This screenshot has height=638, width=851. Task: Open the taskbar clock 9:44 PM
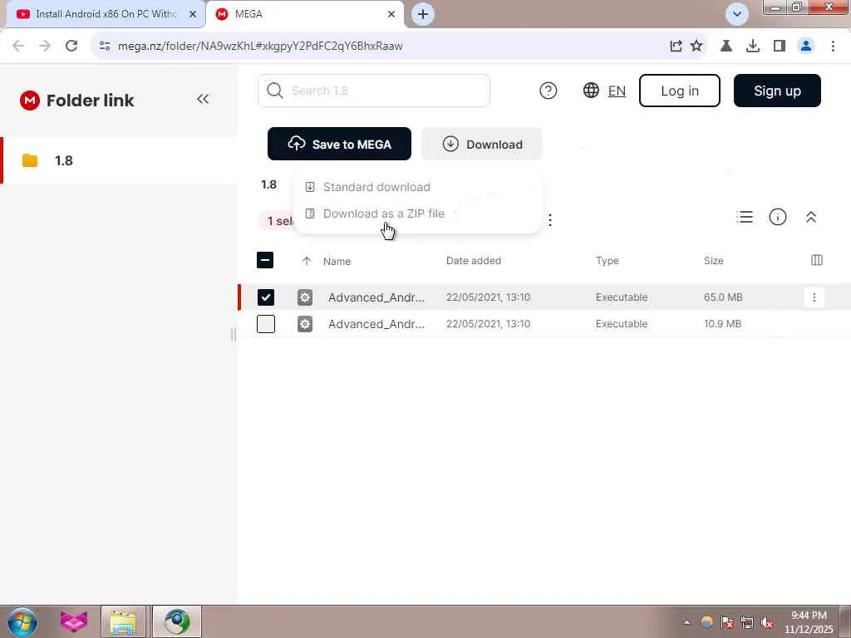coord(809,622)
